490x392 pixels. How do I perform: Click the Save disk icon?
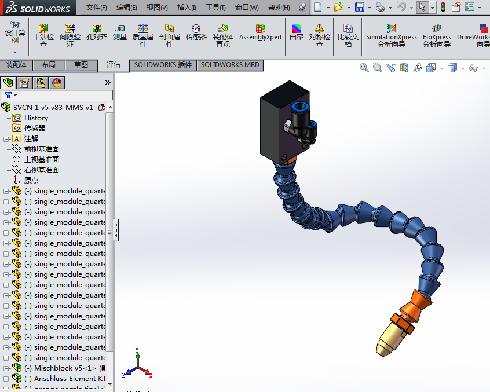tap(360, 7)
